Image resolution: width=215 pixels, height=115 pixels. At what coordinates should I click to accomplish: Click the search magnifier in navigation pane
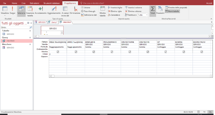pyautogui.click(x=31, y=27)
